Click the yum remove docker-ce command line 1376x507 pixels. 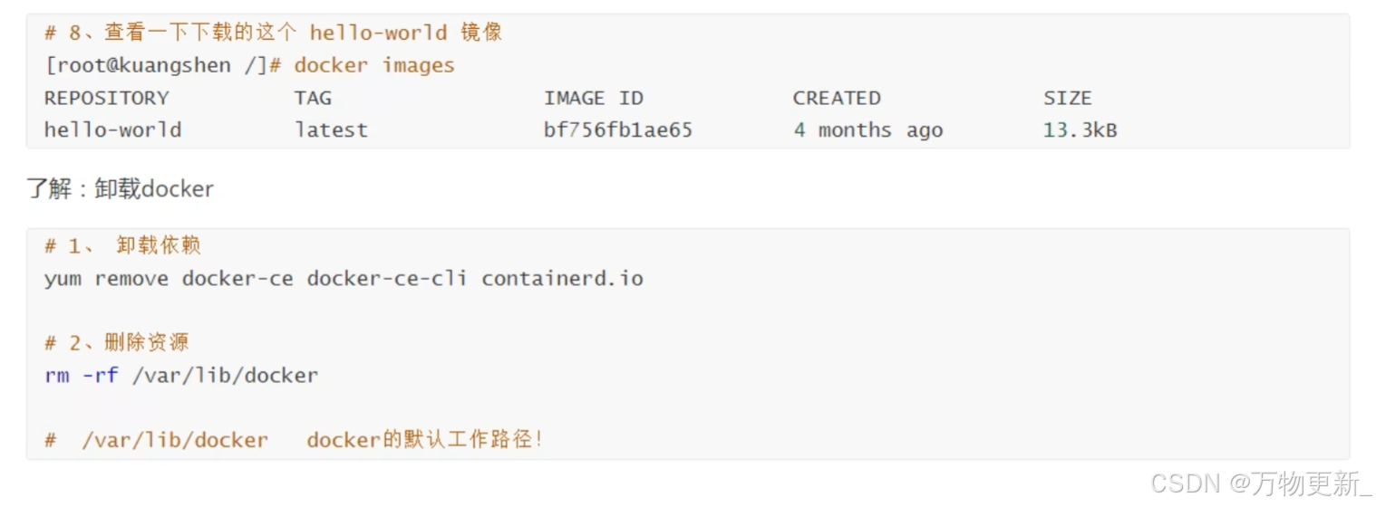tap(344, 279)
